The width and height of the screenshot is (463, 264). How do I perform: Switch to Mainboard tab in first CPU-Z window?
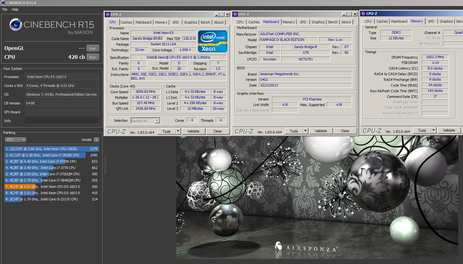[x=144, y=22]
